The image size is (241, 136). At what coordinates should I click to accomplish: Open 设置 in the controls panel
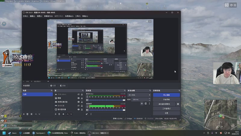[x=166, y=113]
